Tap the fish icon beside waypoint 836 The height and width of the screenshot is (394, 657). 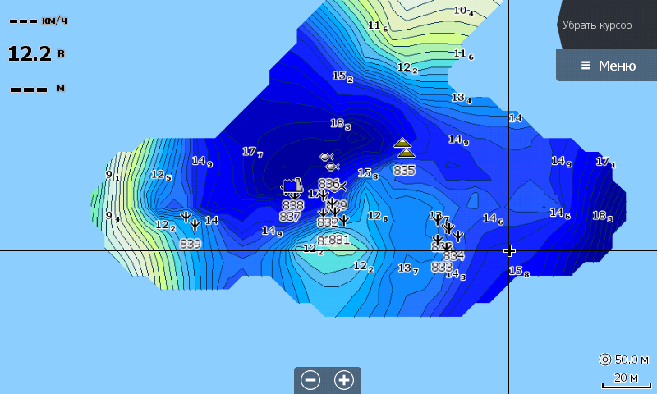coord(341,186)
